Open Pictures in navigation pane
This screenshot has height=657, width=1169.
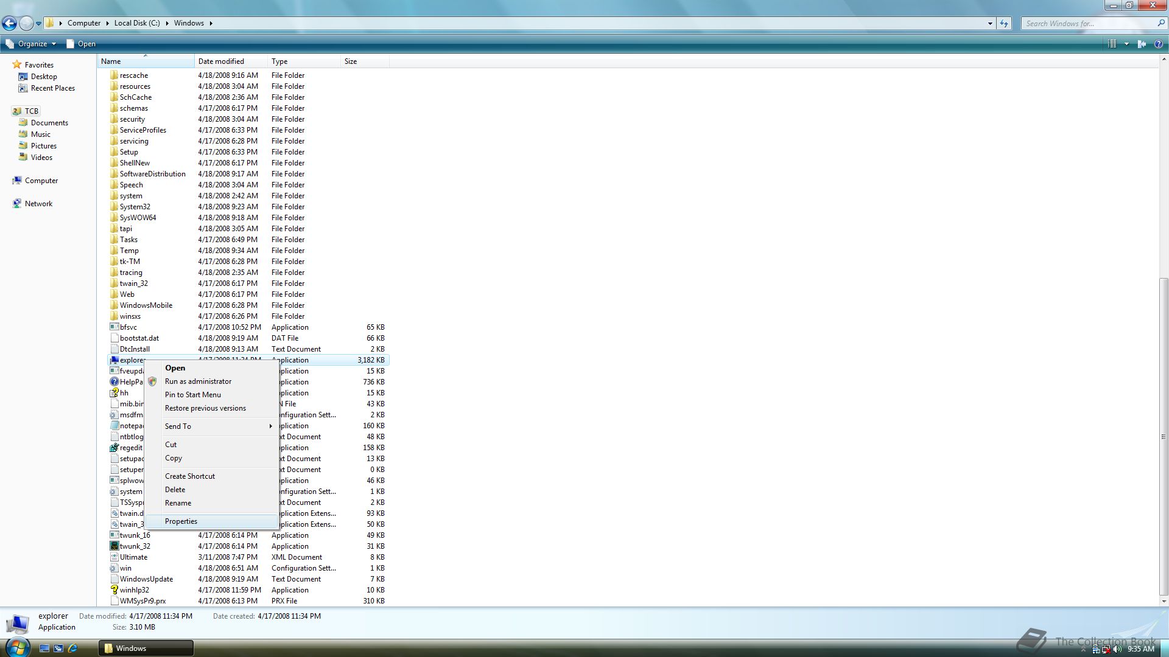pyautogui.click(x=38, y=146)
